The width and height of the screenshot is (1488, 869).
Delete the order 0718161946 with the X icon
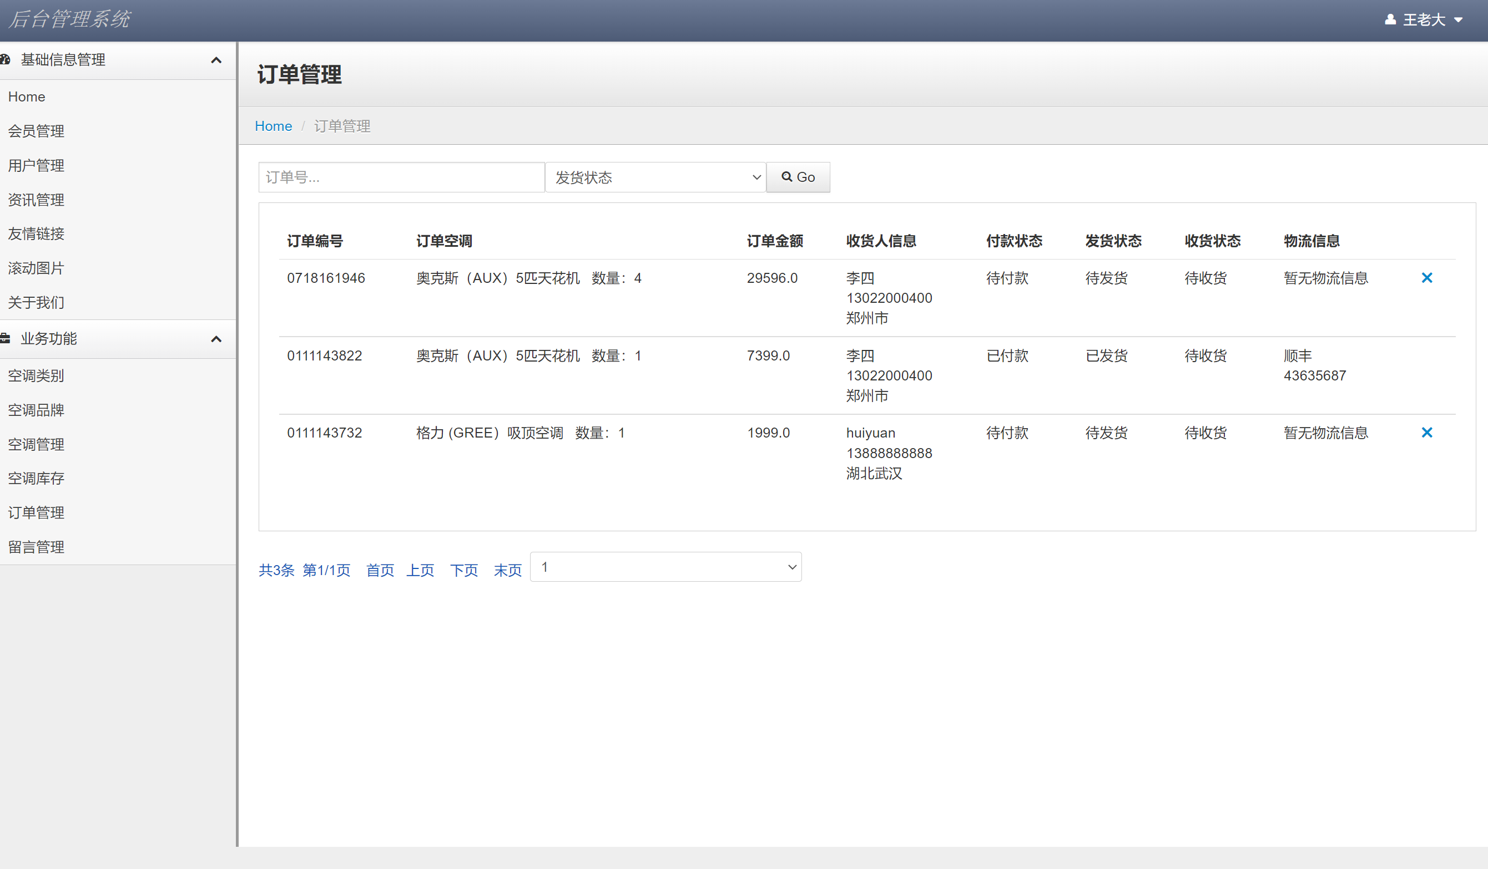[x=1428, y=277]
